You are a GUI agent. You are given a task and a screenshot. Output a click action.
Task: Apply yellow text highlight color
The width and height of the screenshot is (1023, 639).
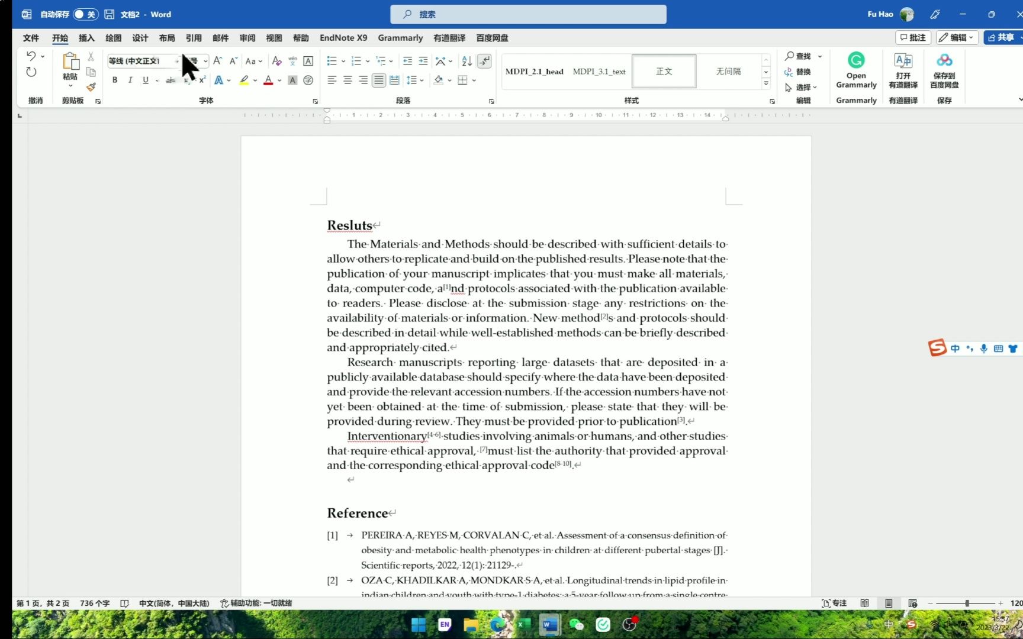(243, 80)
